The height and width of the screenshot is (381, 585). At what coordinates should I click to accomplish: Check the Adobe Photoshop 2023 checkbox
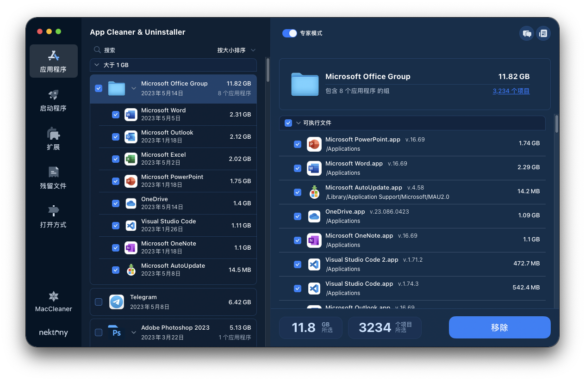click(x=99, y=332)
